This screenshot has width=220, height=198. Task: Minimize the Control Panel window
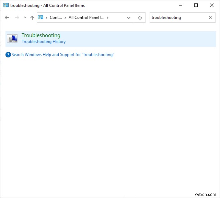[181, 5]
